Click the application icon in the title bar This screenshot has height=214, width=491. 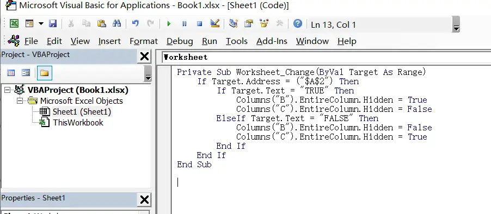pyautogui.click(x=11, y=5)
